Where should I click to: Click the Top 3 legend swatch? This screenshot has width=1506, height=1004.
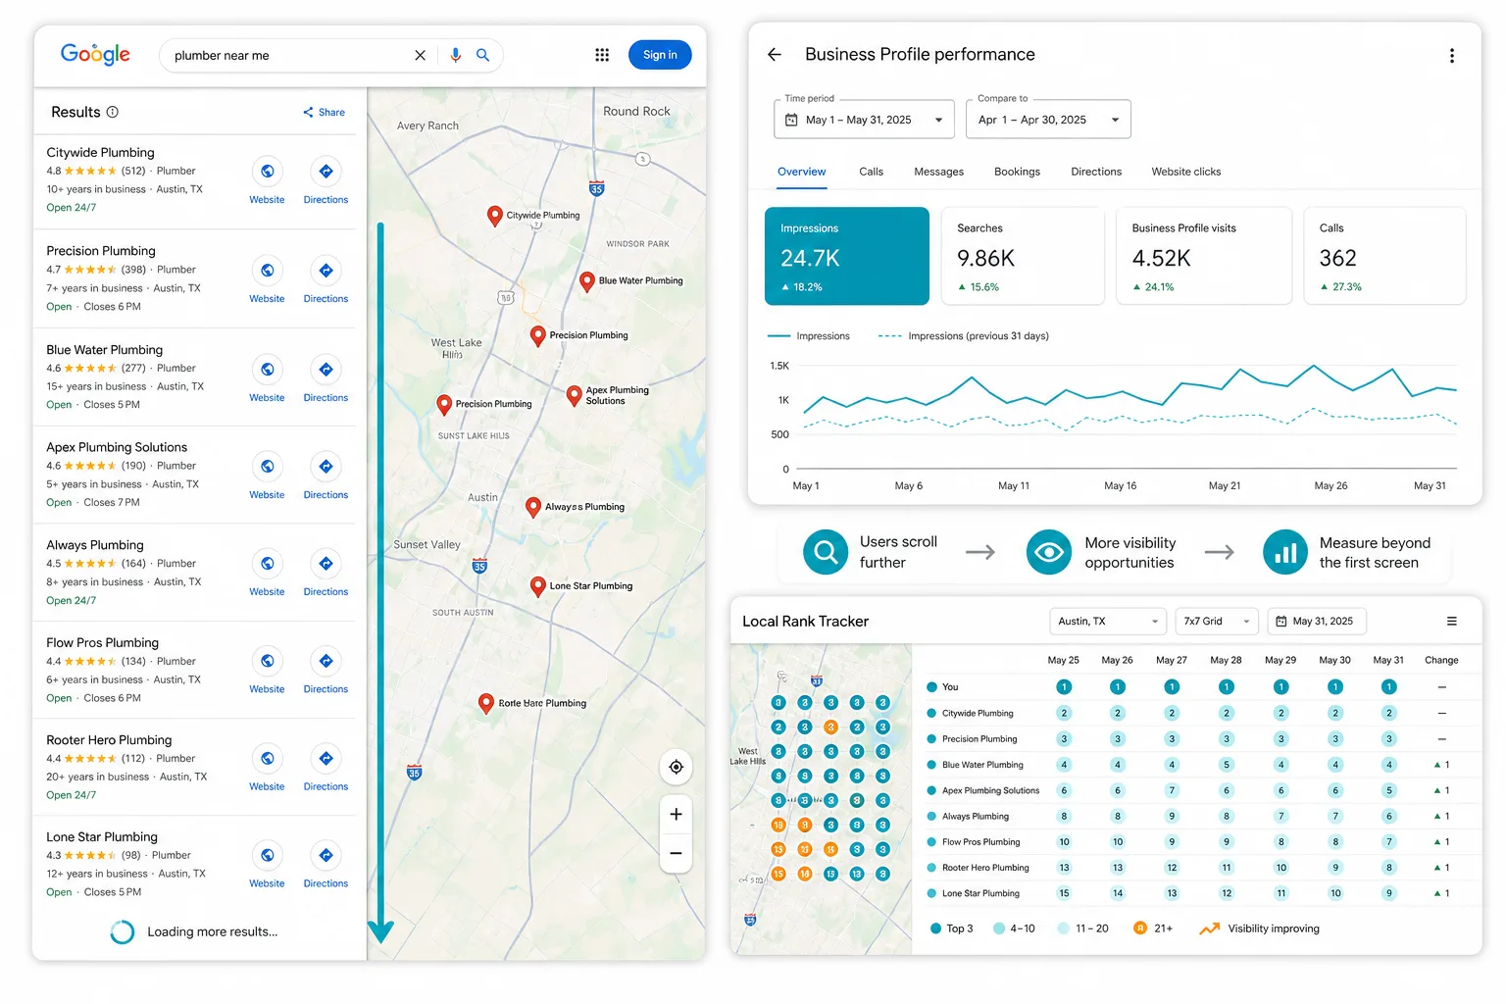point(935,929)
